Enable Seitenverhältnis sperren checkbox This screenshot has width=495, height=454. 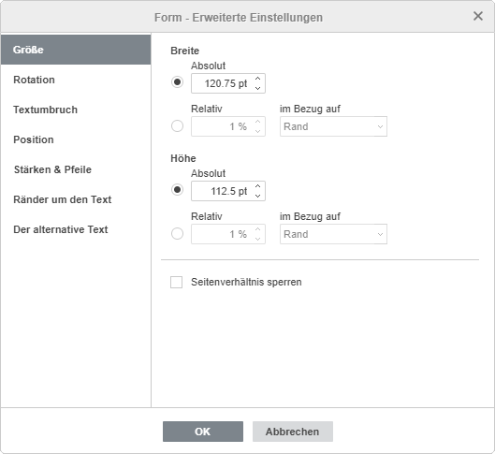coord(176,282)
